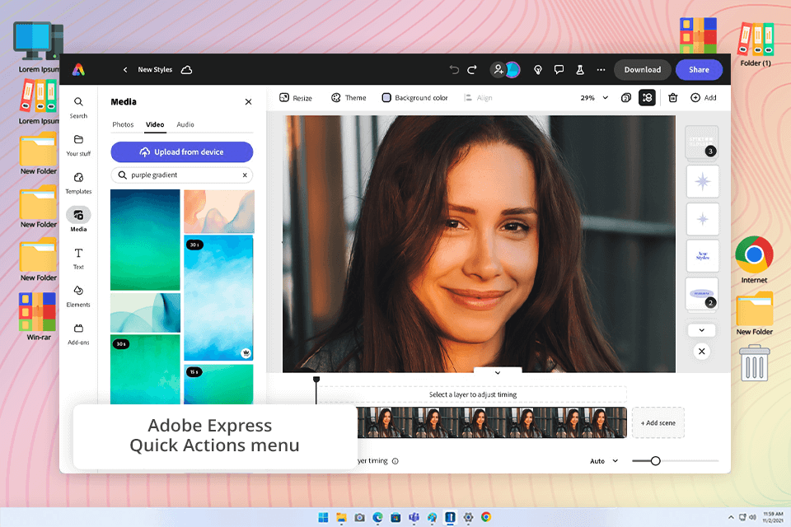Open the zoom 29% dropdown
This screenshot has width=791, height=527.
[x=594, y=98]
